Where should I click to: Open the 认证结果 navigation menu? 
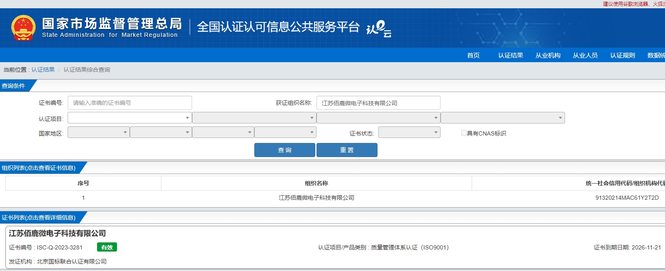point(511,55)
